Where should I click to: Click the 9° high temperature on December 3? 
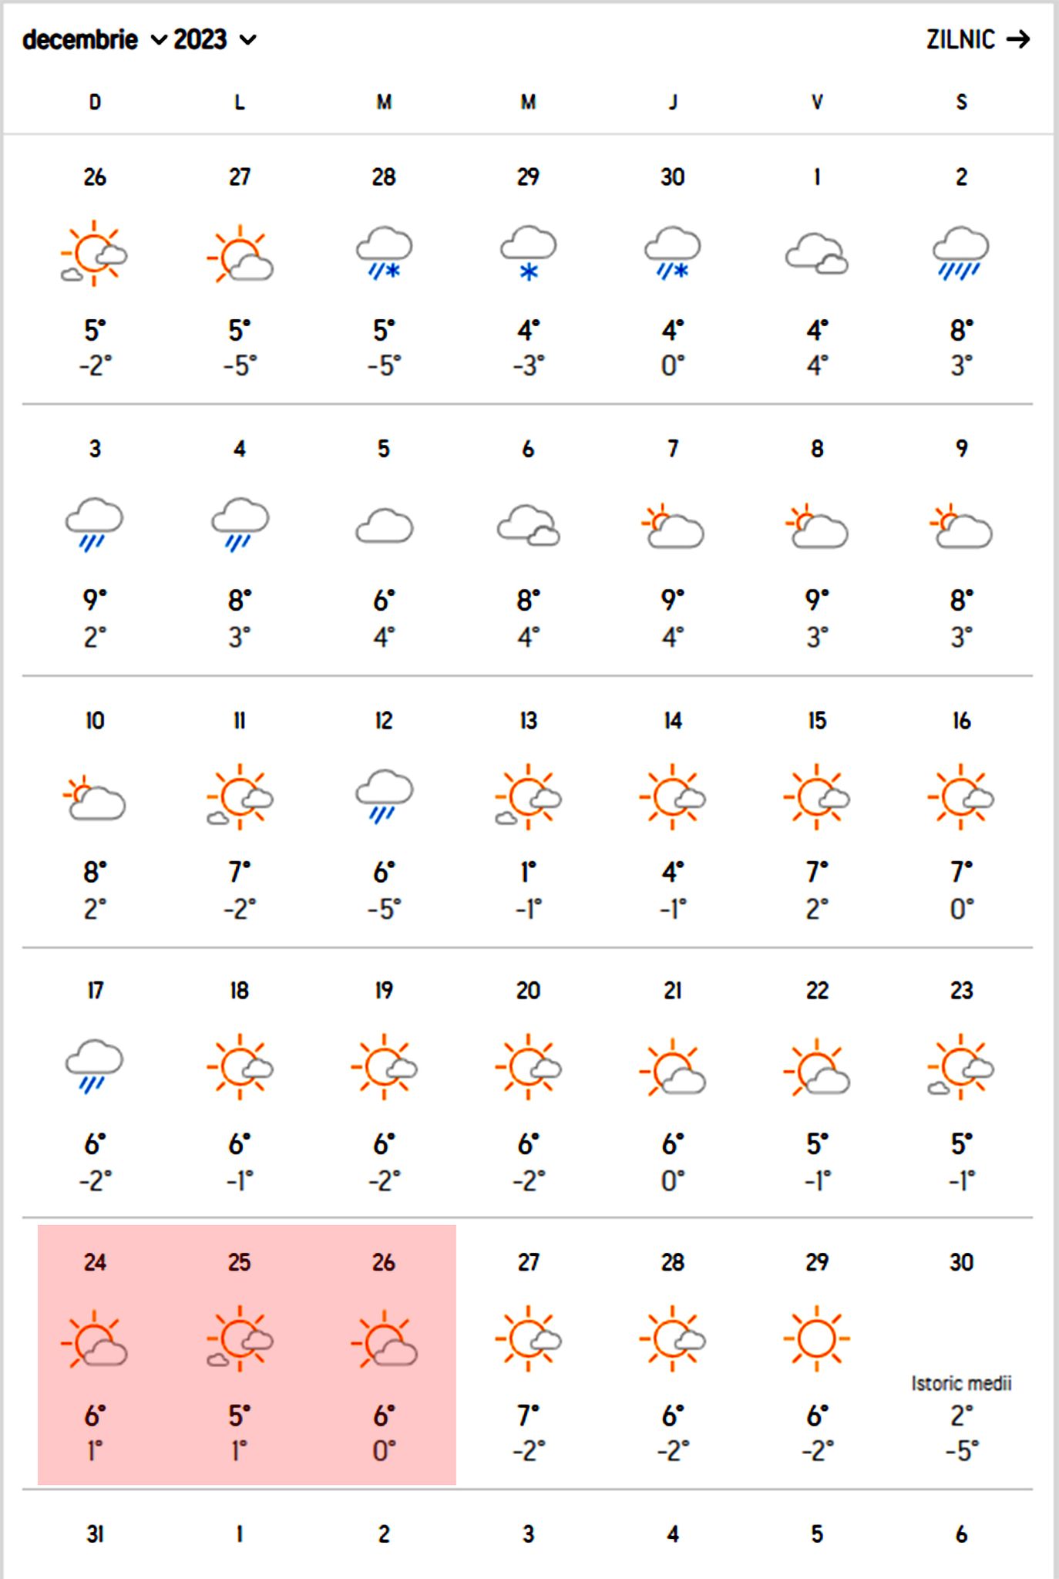tap(94, 601)
